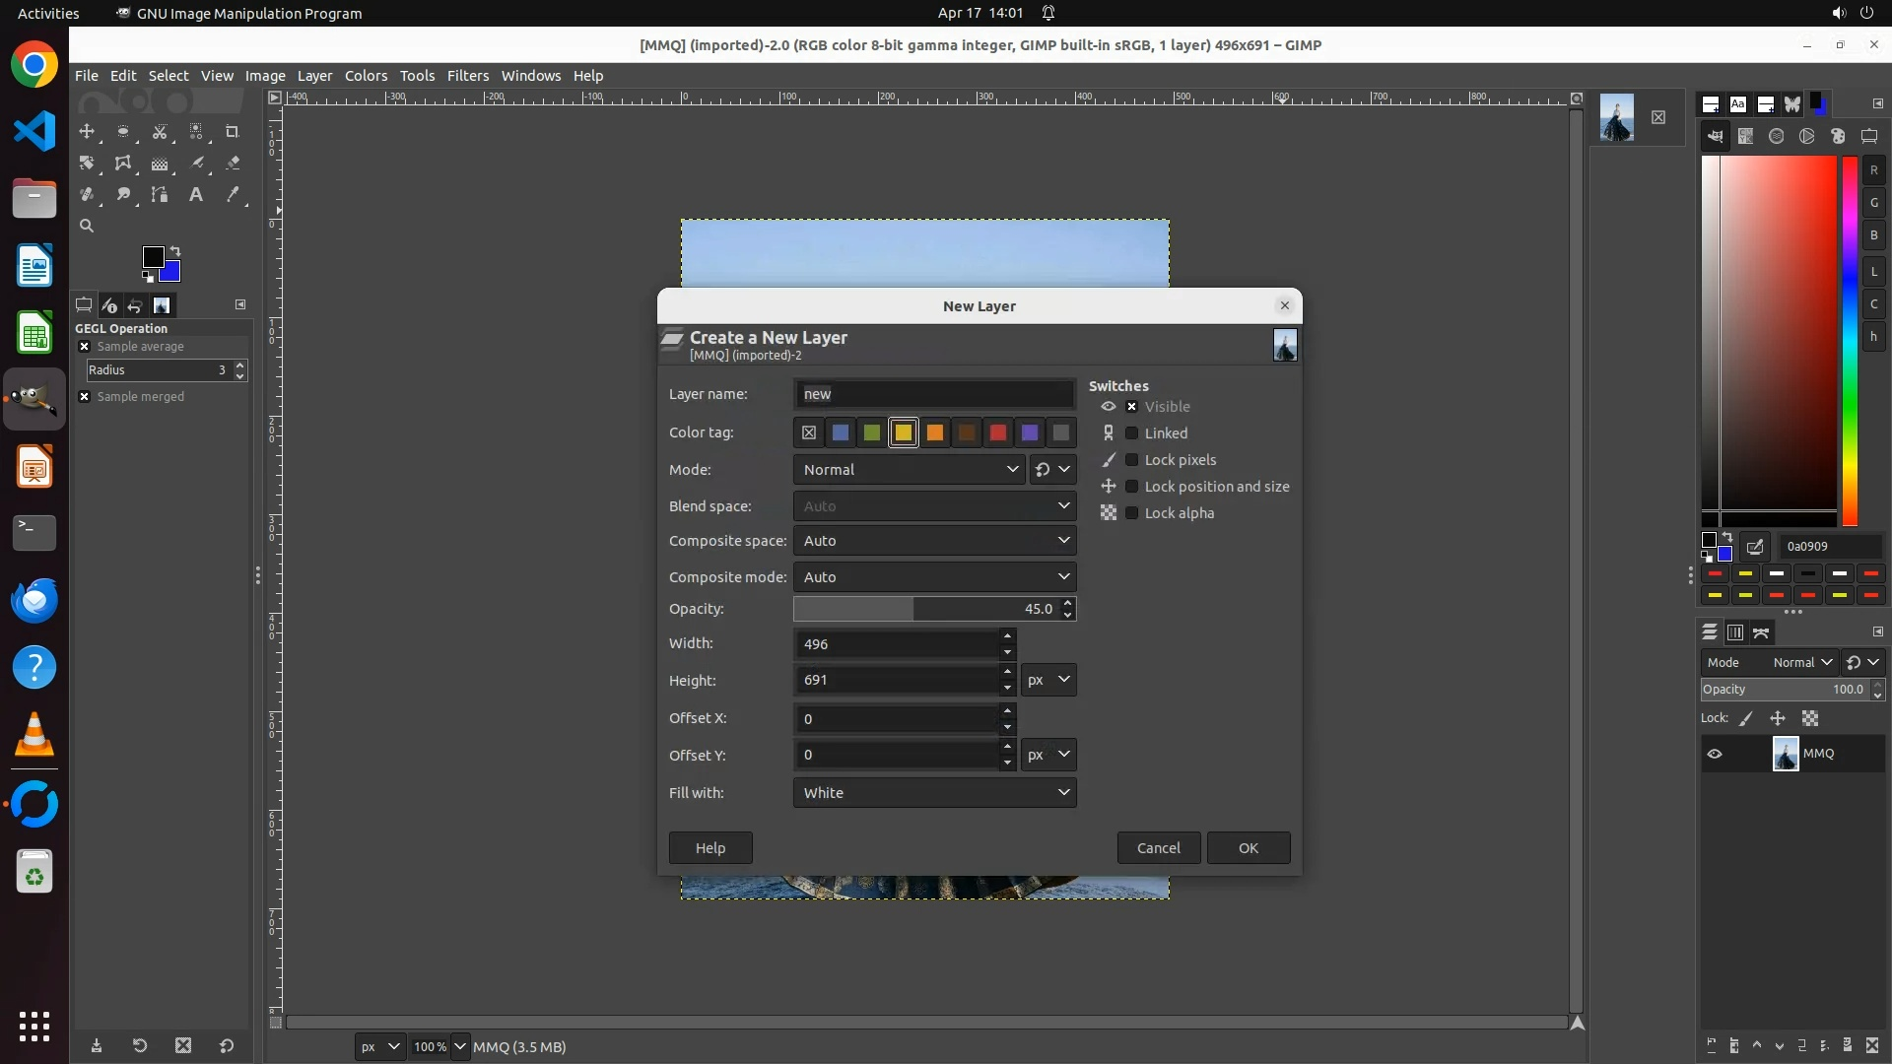Select the Paths tool
1892x1064 pixels.
pos(160,194)
